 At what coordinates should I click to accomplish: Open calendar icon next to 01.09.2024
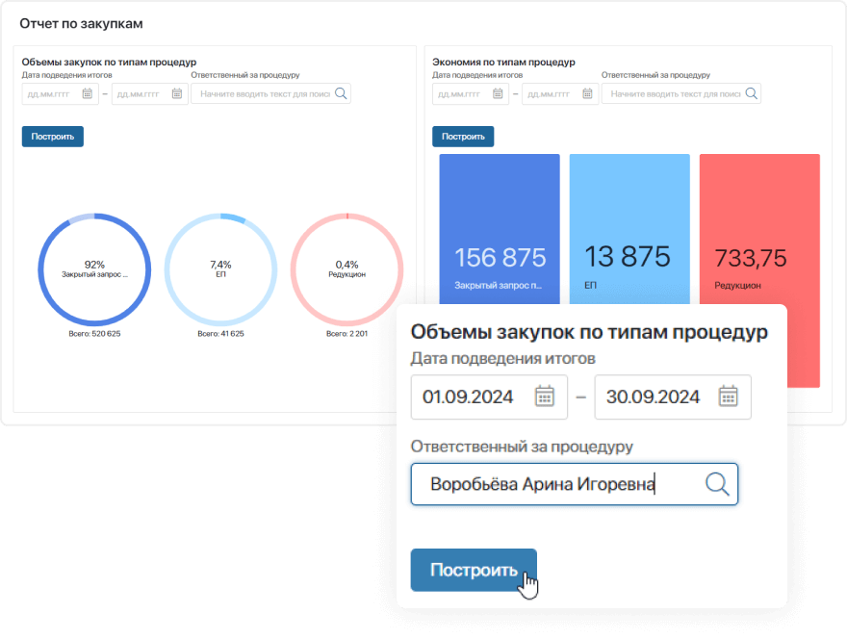545,396
